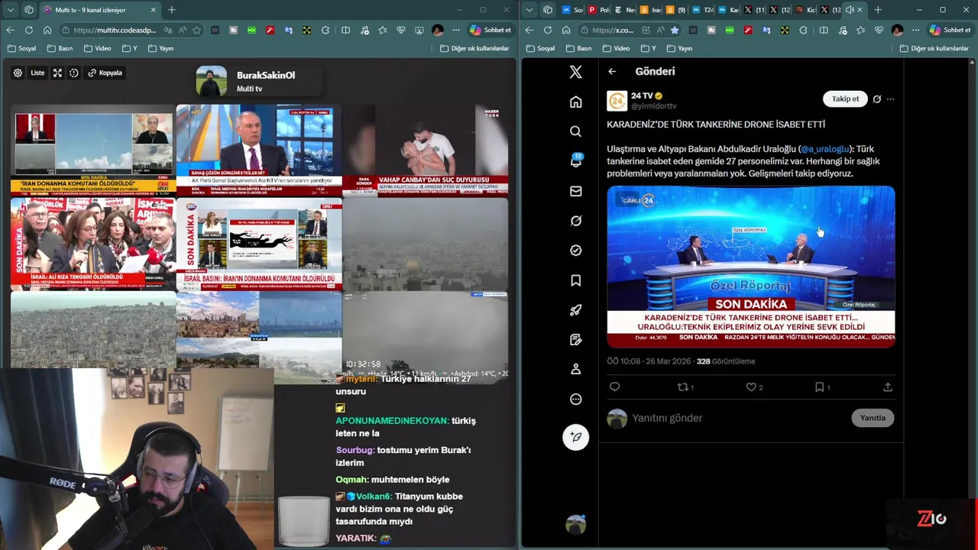Viewport: 978px width, 550px height.
Task: Open Messages envelope in X sidebar
Action: (x=575, y=191)
